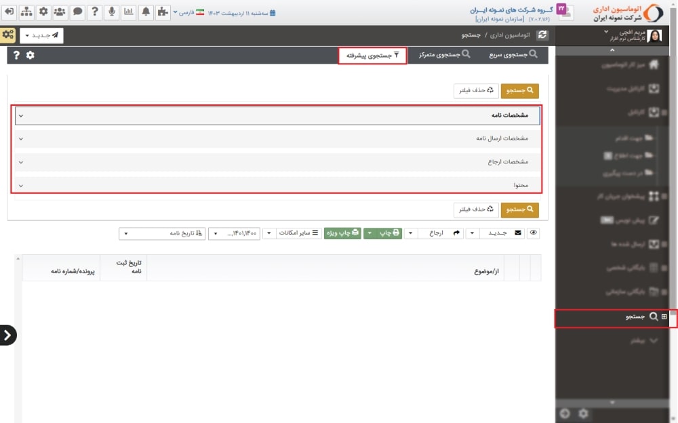This screenshot has width=678, height=423.
Task: Expand the مشخصات ارجاع filter section
Action: (x=277, y=162)
